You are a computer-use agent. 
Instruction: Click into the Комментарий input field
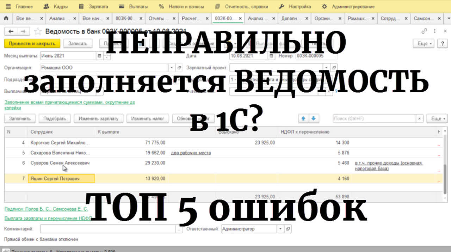point(107,229)
